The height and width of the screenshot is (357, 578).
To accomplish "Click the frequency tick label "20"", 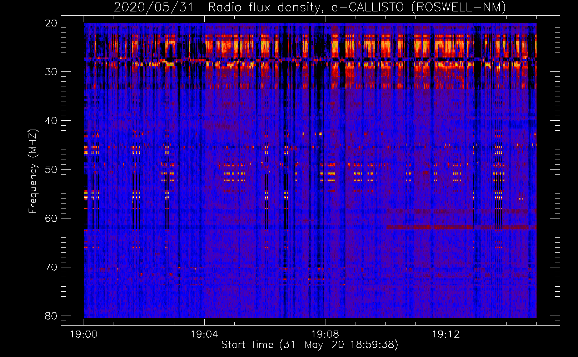I will tap(51, 23).
